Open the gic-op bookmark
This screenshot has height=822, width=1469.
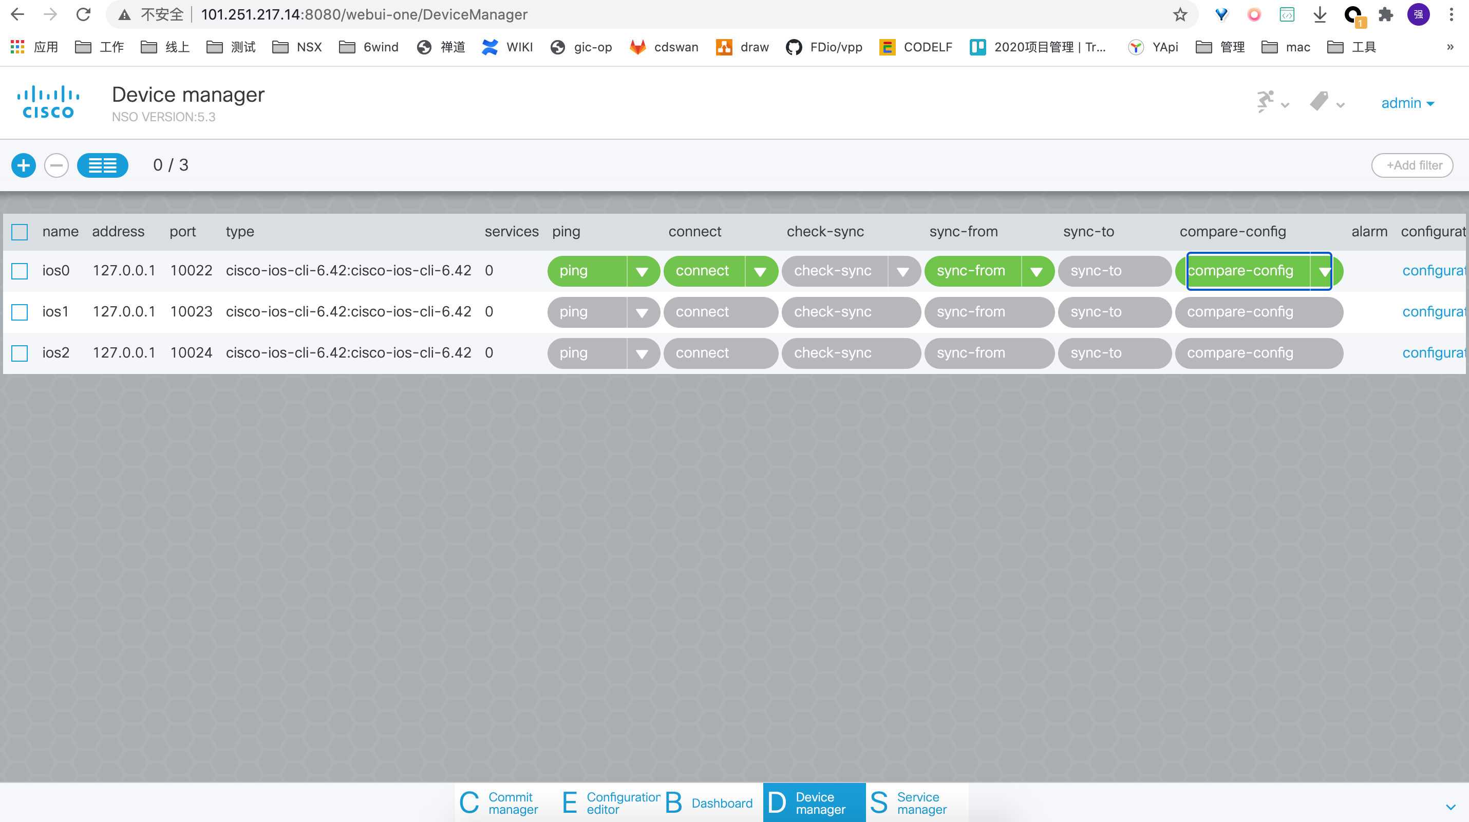(581, 47)
